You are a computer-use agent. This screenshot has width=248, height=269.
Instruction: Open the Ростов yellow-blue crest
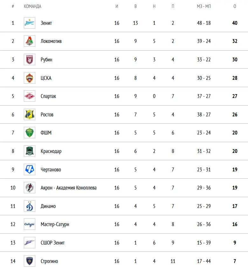(x=30, y=114)
